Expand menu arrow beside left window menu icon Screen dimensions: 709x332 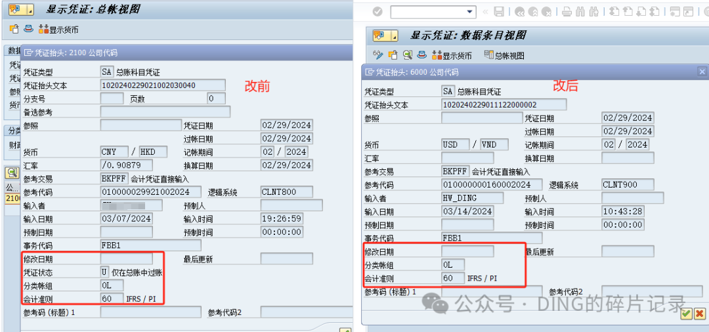point(30,9)
